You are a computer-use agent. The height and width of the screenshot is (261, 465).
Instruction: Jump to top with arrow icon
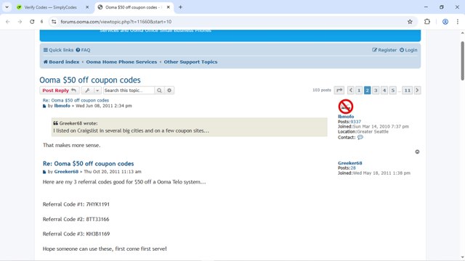tap(417, 152)
